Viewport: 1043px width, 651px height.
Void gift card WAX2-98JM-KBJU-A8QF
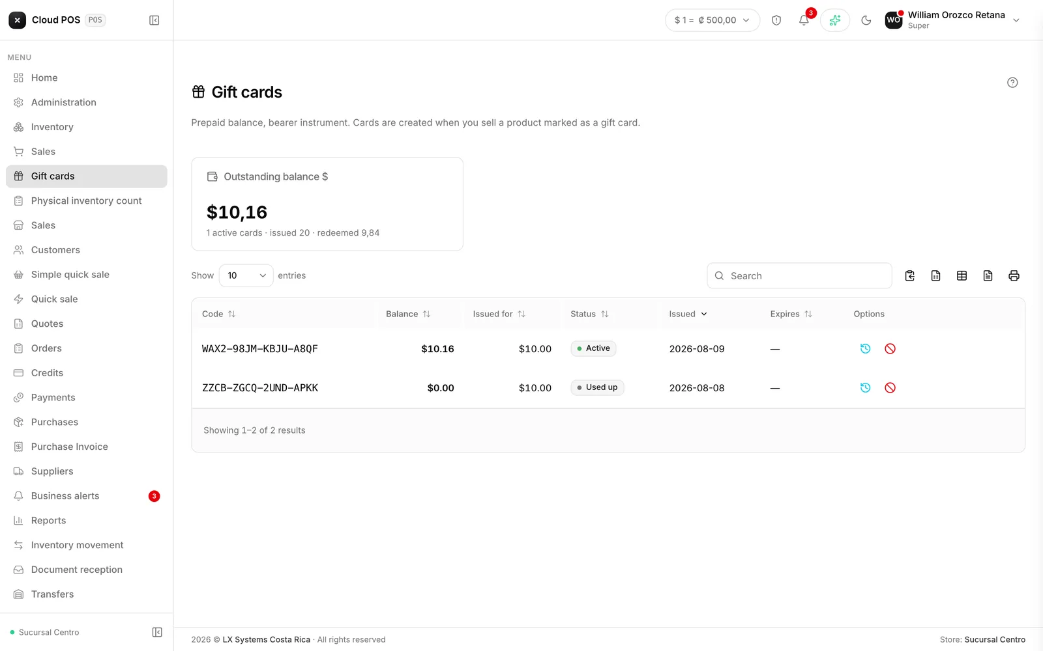pyautogui.click(x=890, y=349)
